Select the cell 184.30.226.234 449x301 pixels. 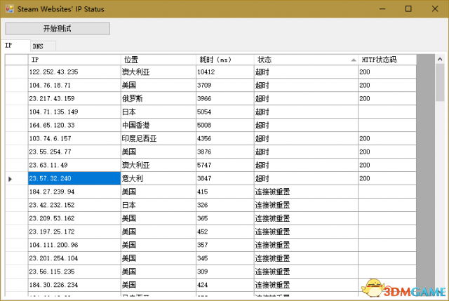pyautogui.click(x=74, y=285)
